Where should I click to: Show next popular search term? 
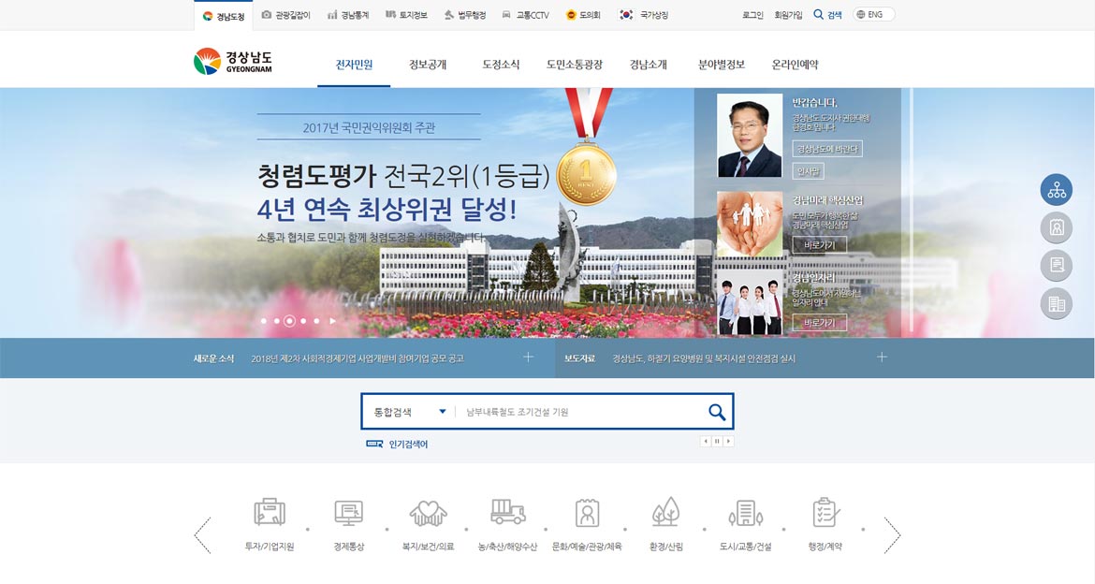[x=728, y=442]
